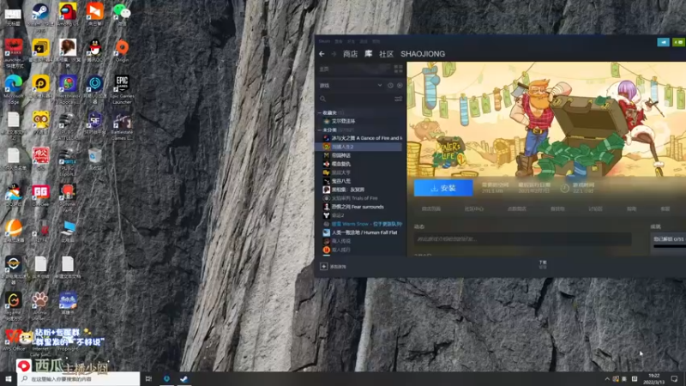The image size is (686, 386).
Task: Click the achievements progress bar
Action: pyautogui.click(x=670, y=246)
